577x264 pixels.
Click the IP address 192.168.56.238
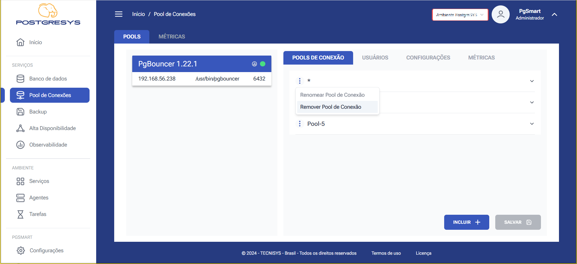click(x=157, y=79)
